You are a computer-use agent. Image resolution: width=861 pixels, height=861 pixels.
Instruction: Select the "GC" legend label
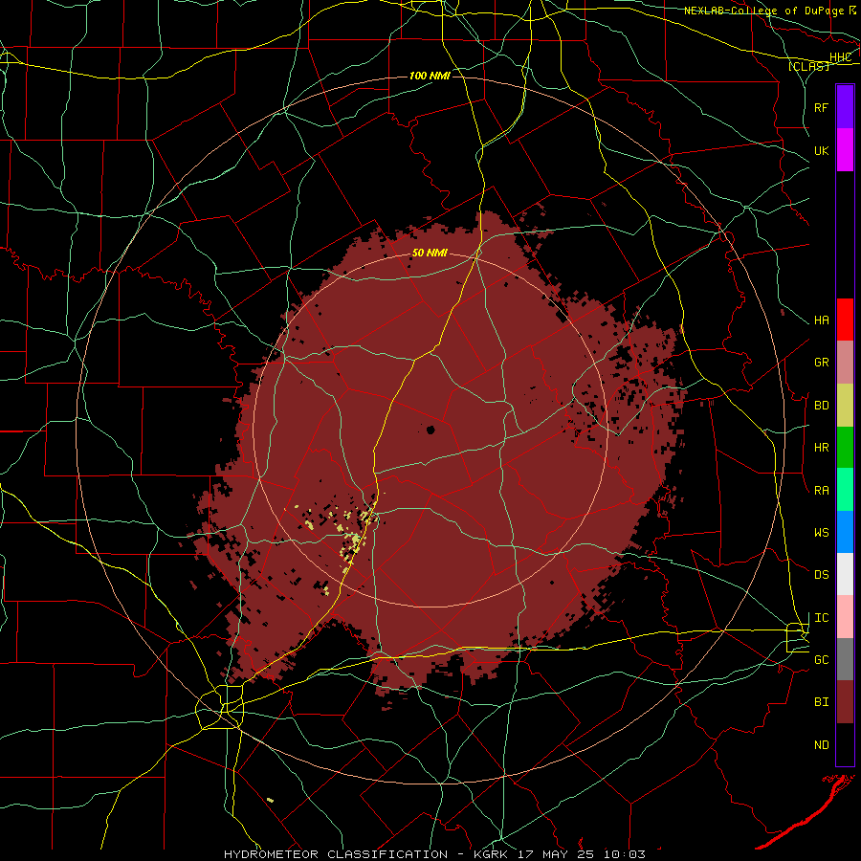pyautogui.click(x=821, y=659)
